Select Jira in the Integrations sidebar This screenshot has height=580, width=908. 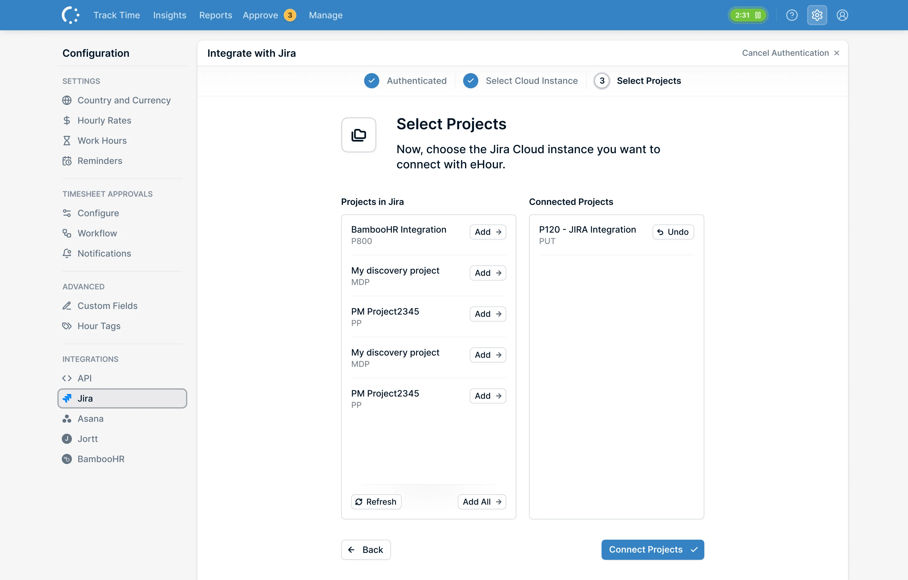coord(122,398)
